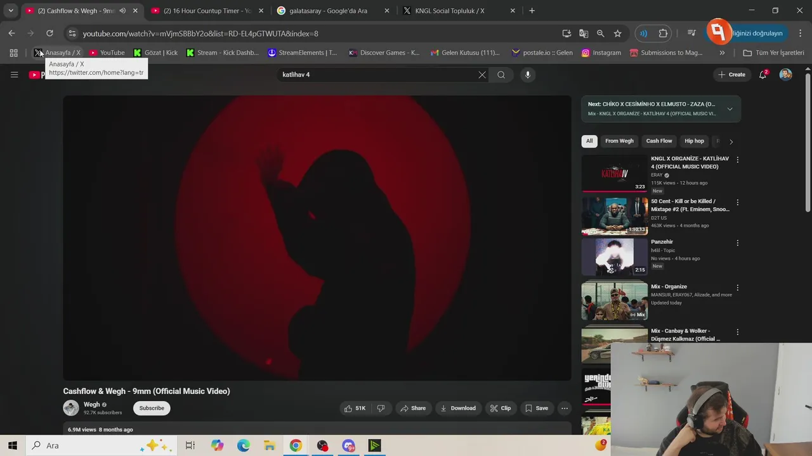Open options for KNGL X ORGANİZE video
812x456 pixels.
pyautogui.click(x=737, y=160)
